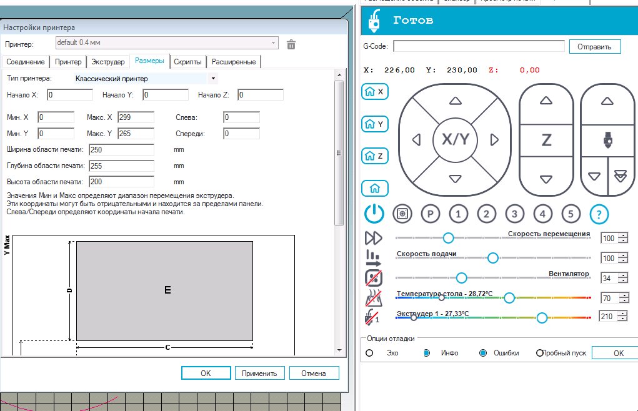Run custom script 3
This screenshot has width=638, height=411.
[515, 214]
